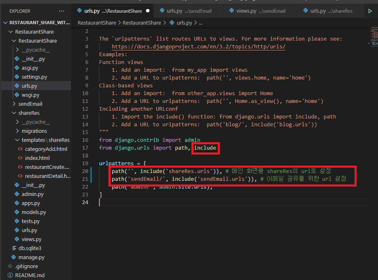Collapse the top-level RestaurantShare folder

pos(11,32)
